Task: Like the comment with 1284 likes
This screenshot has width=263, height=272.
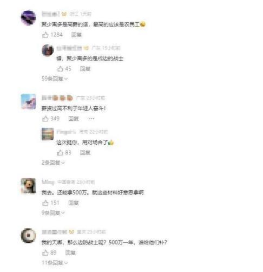Action: pos(45,35)
